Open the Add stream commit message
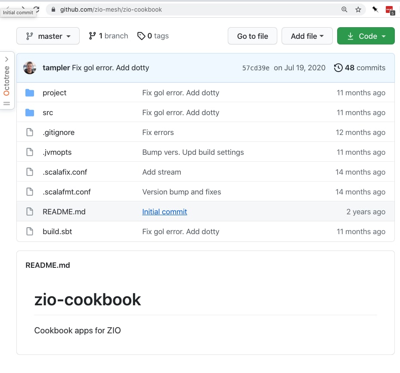This screenshot has width=400, height=373. click(x=161, y=172)
